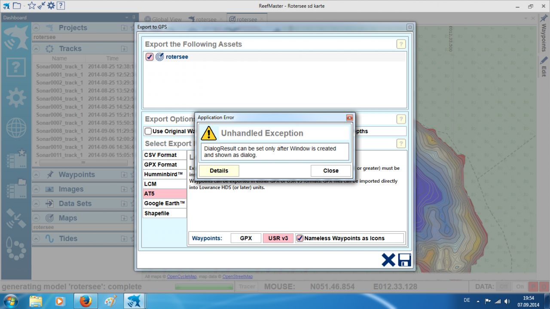
Task: Open the OpenCycleMap link
Action: [x=181, y=276]
